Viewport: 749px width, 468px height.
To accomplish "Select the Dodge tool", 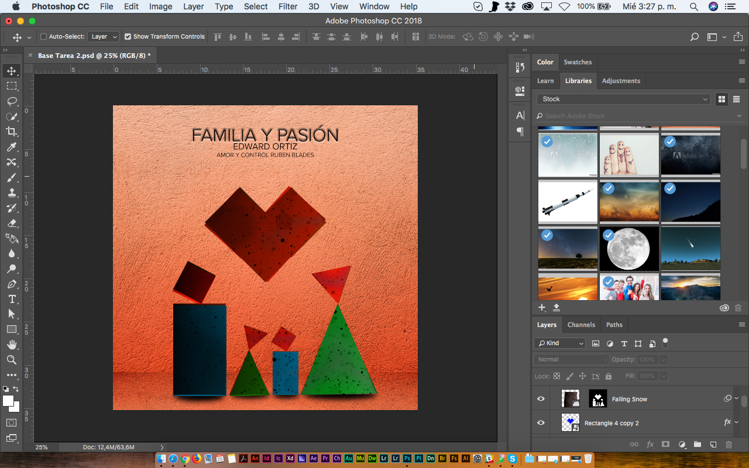I will click(12, 269).
